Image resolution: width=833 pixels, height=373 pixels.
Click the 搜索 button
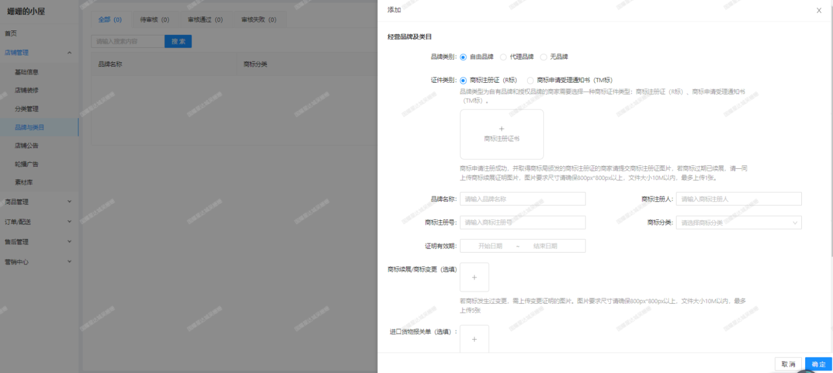[178, 41]
